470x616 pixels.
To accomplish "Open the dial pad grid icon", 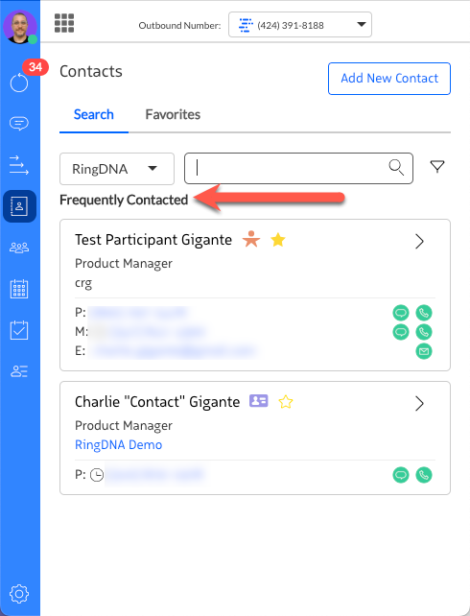I will point(64,23).
